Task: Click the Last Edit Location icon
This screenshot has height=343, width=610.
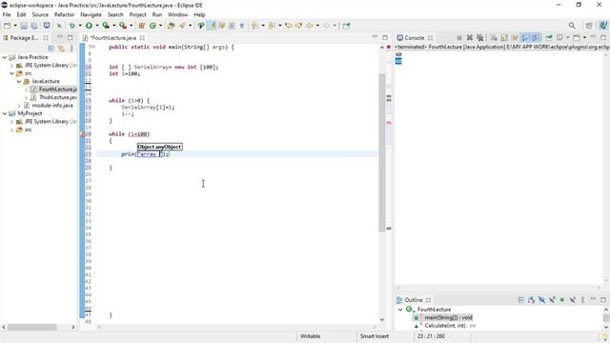Action: click(x=289, y=26)
